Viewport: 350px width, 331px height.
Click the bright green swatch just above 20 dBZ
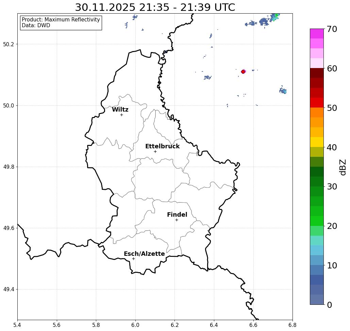(x=317, y=221)
